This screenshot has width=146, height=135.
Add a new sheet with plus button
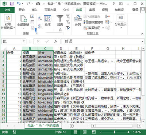pos(72,126)
